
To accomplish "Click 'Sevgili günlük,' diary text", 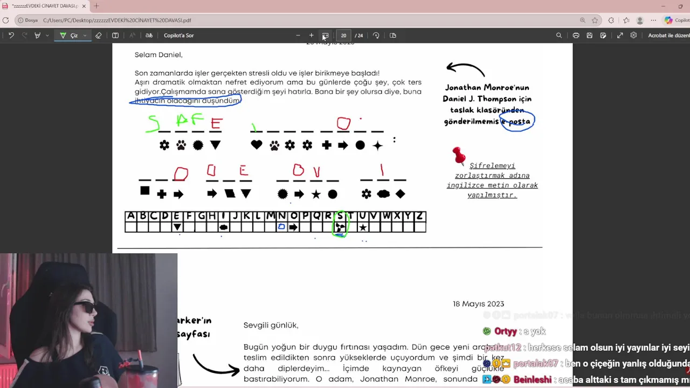I will point(271,325).
